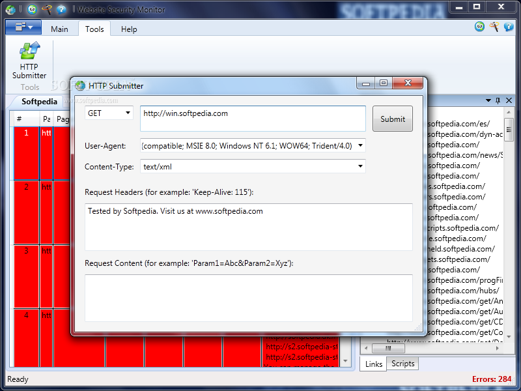
Task: Click the links panel scroll left arrow
Action: point(366,349)
